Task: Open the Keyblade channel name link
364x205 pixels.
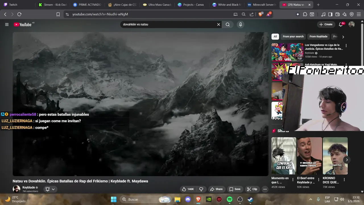Action: pyautogui.click(x=29, y=187)
